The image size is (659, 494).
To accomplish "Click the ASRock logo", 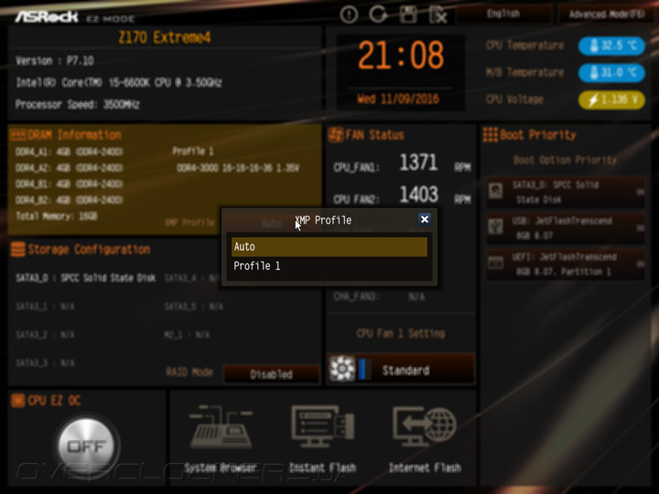I will coord(47,16).
